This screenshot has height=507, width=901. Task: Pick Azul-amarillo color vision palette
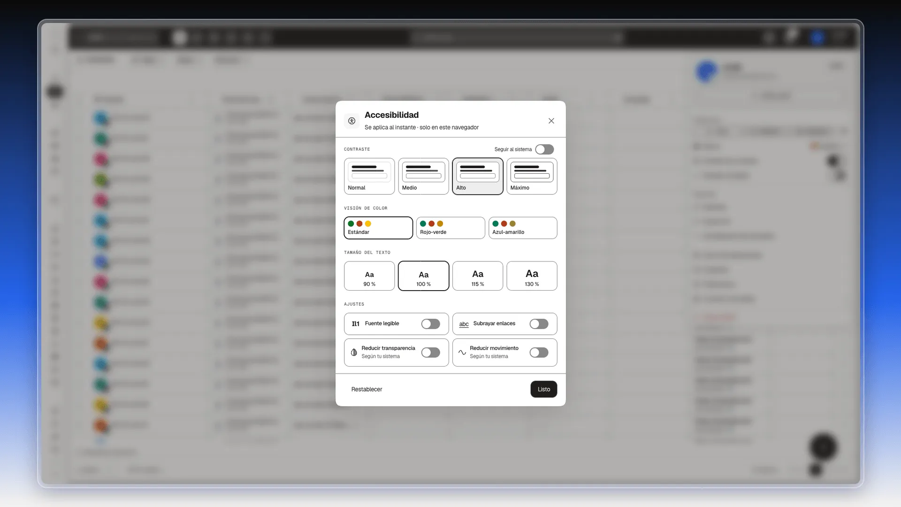[x=523, y=228]
